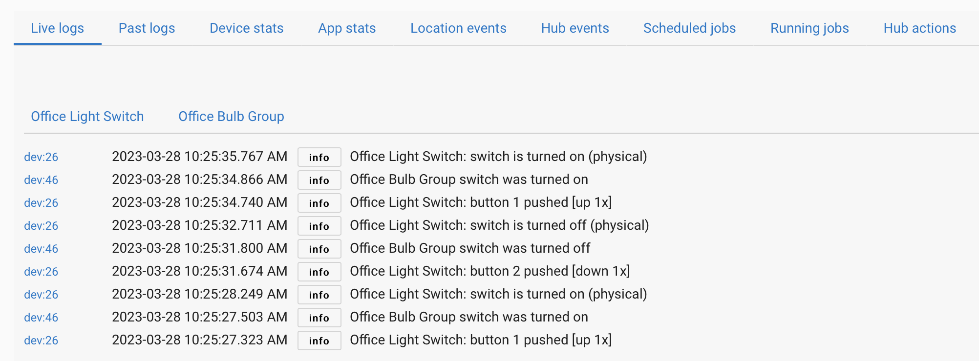979x361 pixels.
Task: Click info badge for button 2 pushed entry
Action: tap(319, 272)
